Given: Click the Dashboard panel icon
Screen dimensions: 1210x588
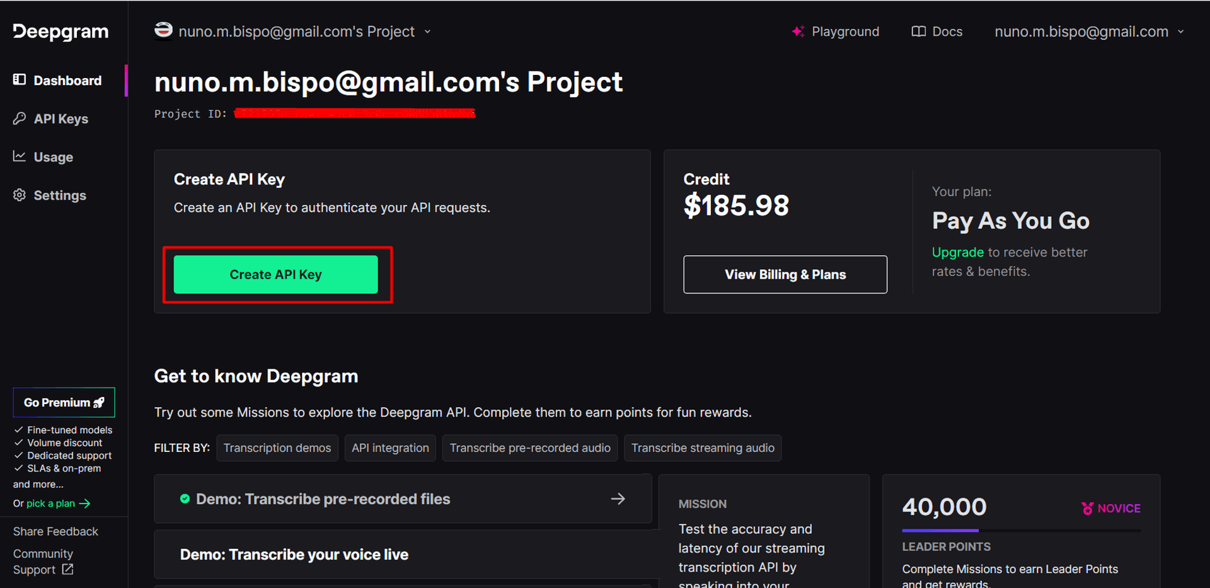Looking at the screenshot, I should coord(19,80).
